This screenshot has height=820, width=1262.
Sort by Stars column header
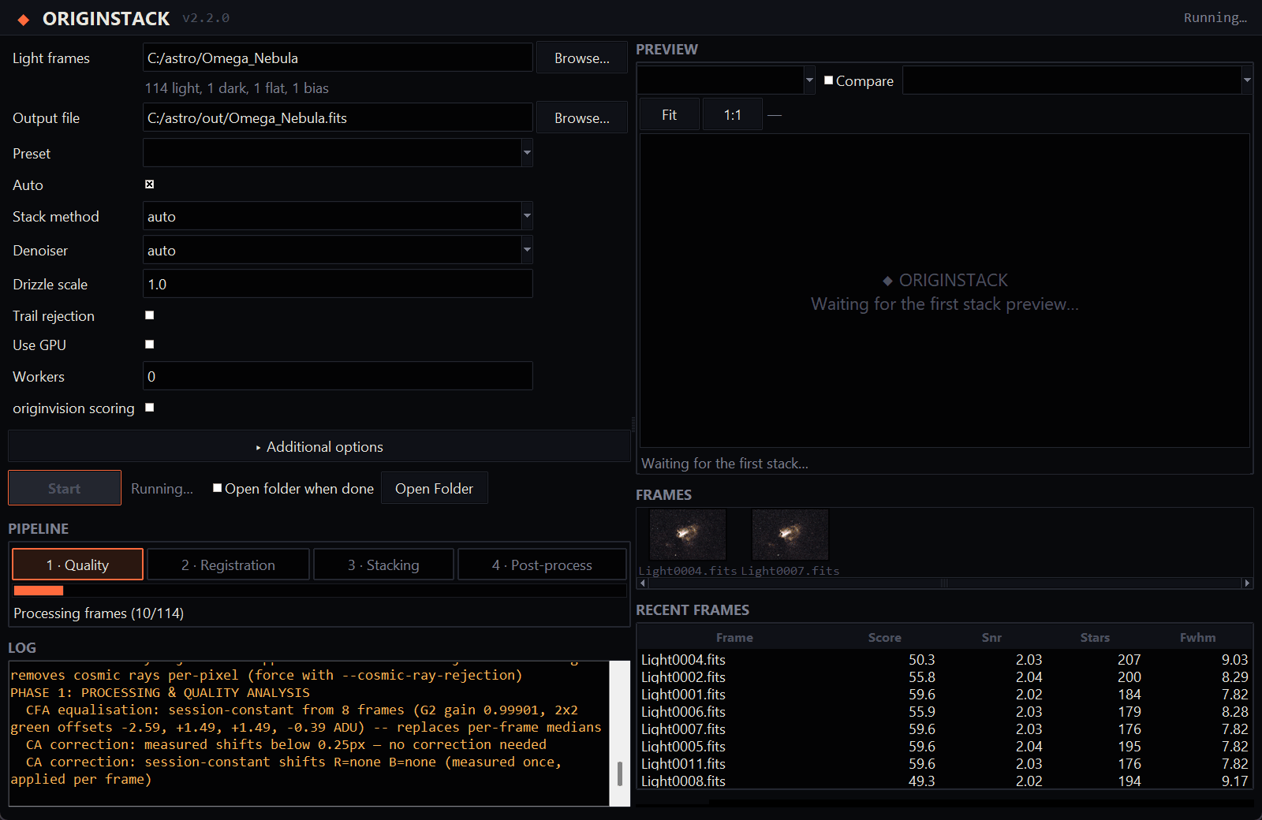pyautogui.click(x=1095, y=637)
